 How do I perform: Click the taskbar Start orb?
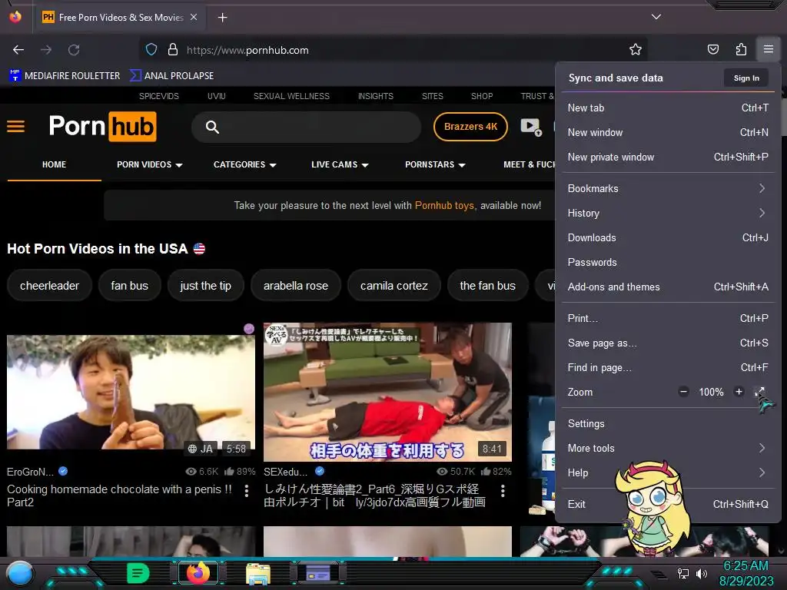point(20,573)
